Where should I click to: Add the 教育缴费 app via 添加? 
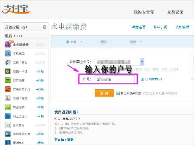[x=40, y=80]
